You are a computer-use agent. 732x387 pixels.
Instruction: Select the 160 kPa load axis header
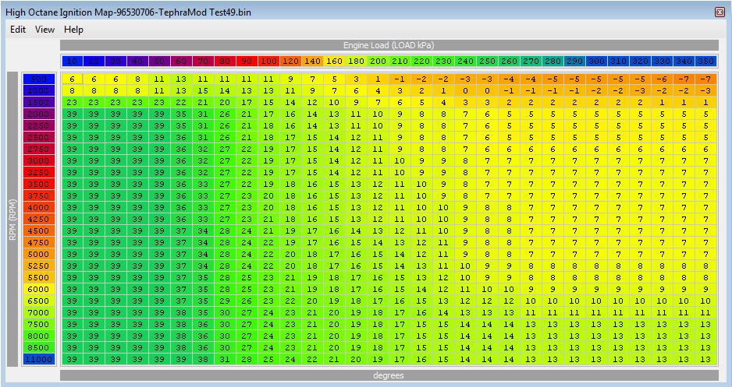click(x=334, y=61)
